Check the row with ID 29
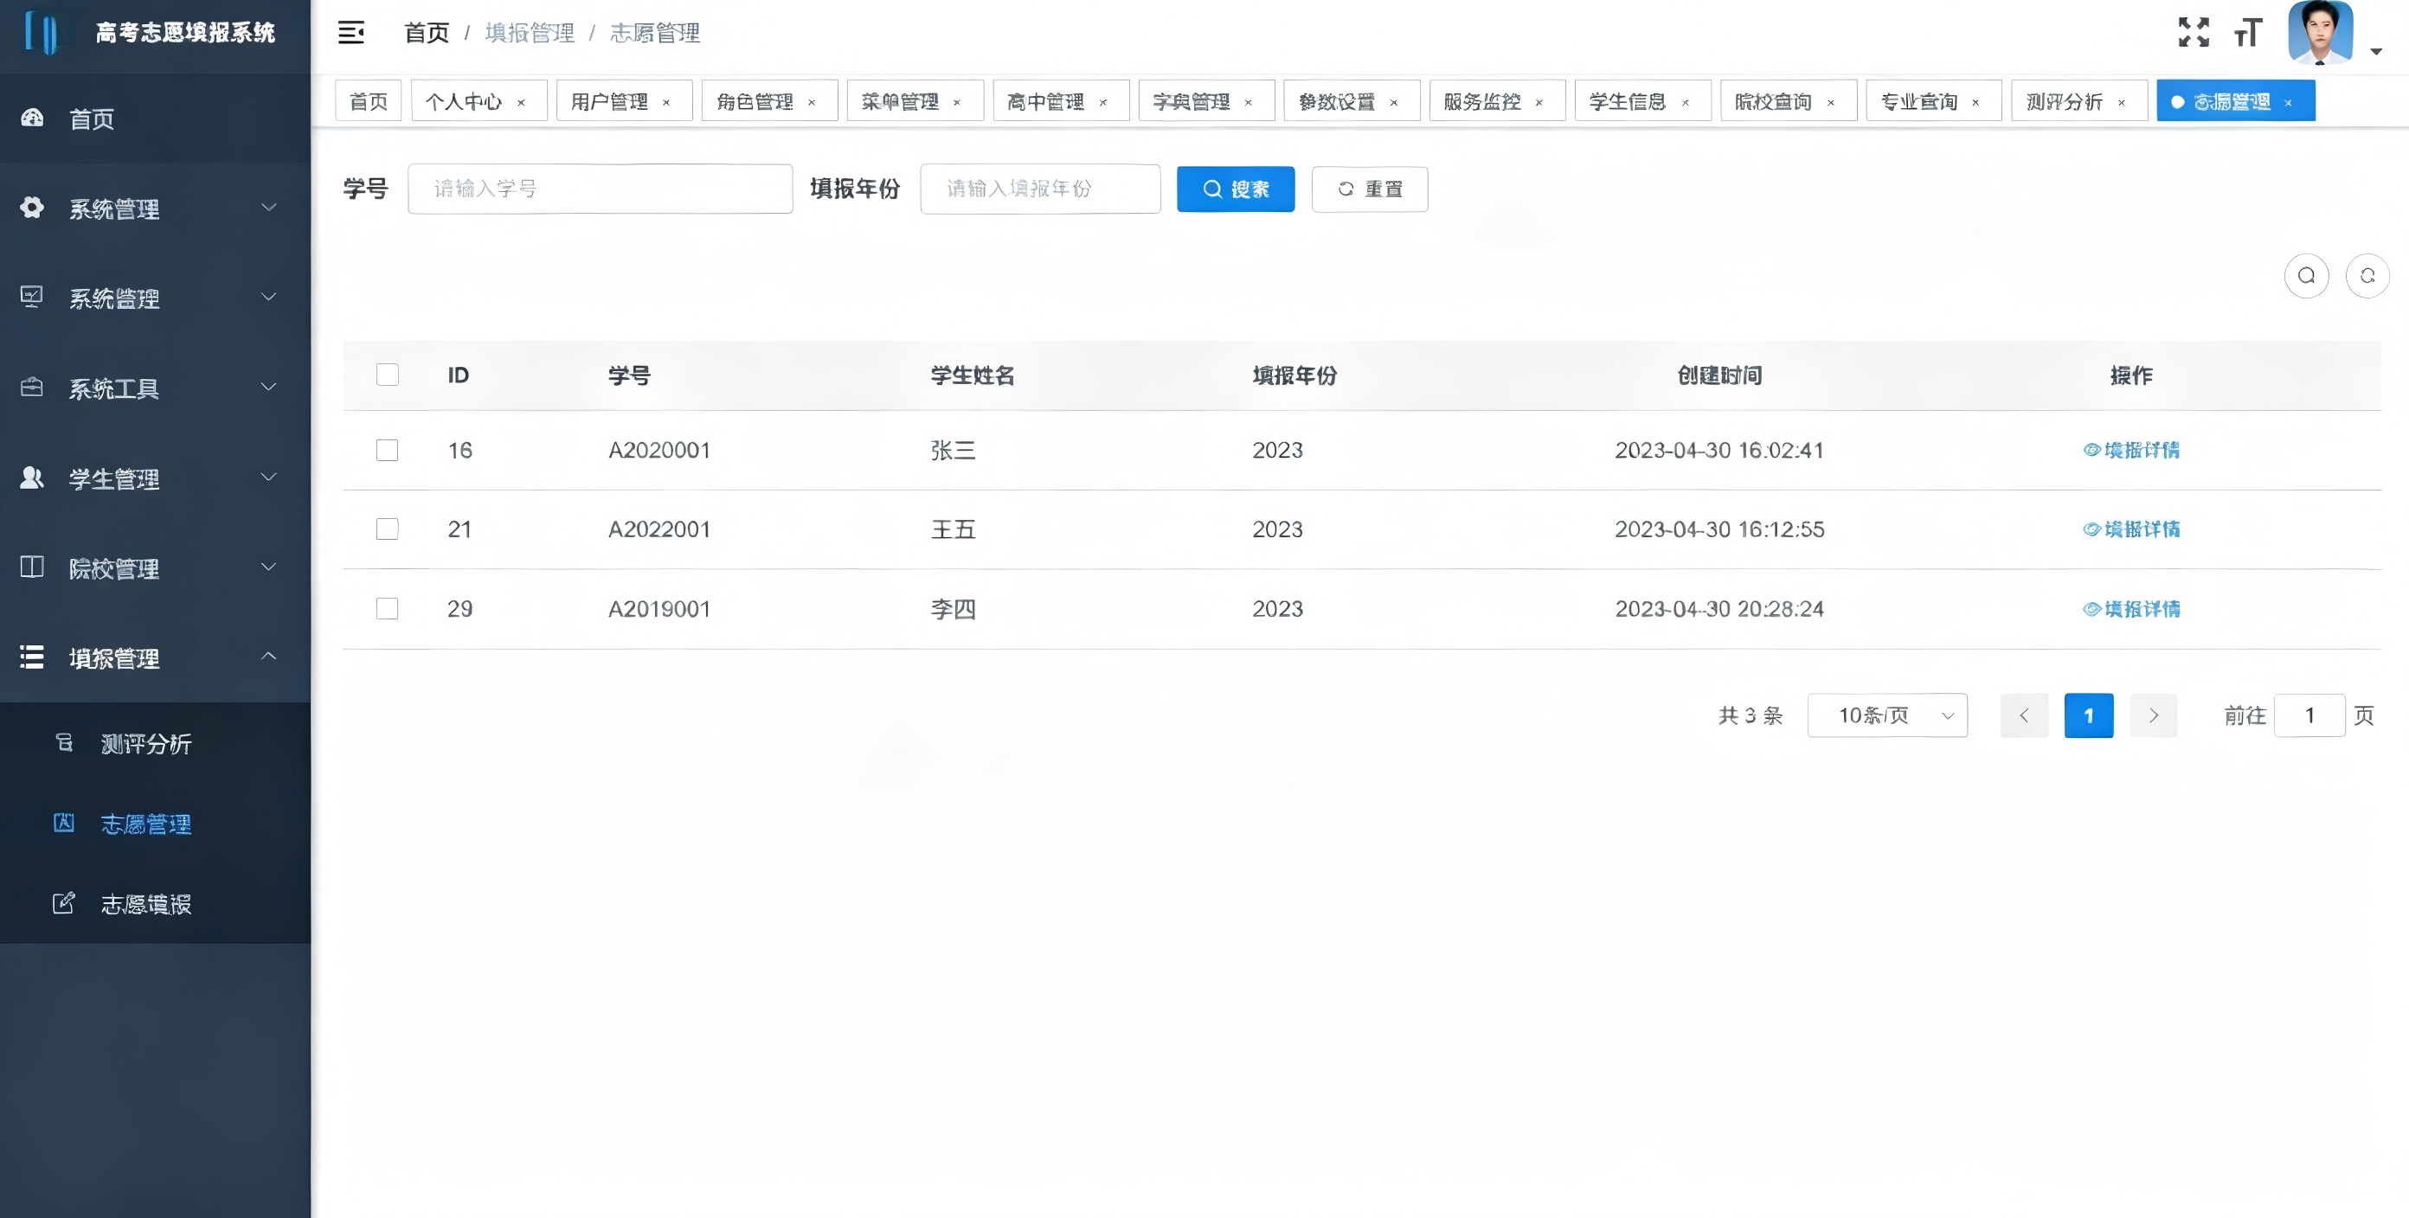This screenshot has height=1218, width=2409. click(x=387, y=610)
